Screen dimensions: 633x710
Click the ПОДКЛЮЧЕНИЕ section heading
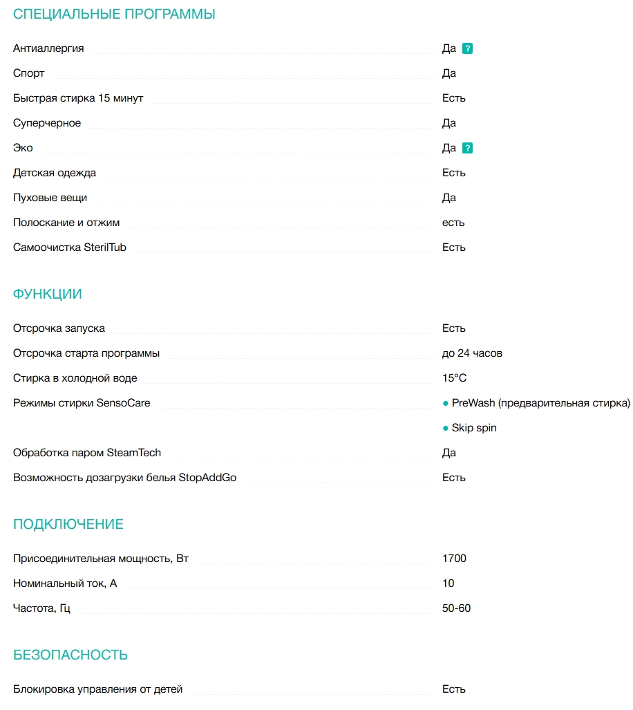68,524
